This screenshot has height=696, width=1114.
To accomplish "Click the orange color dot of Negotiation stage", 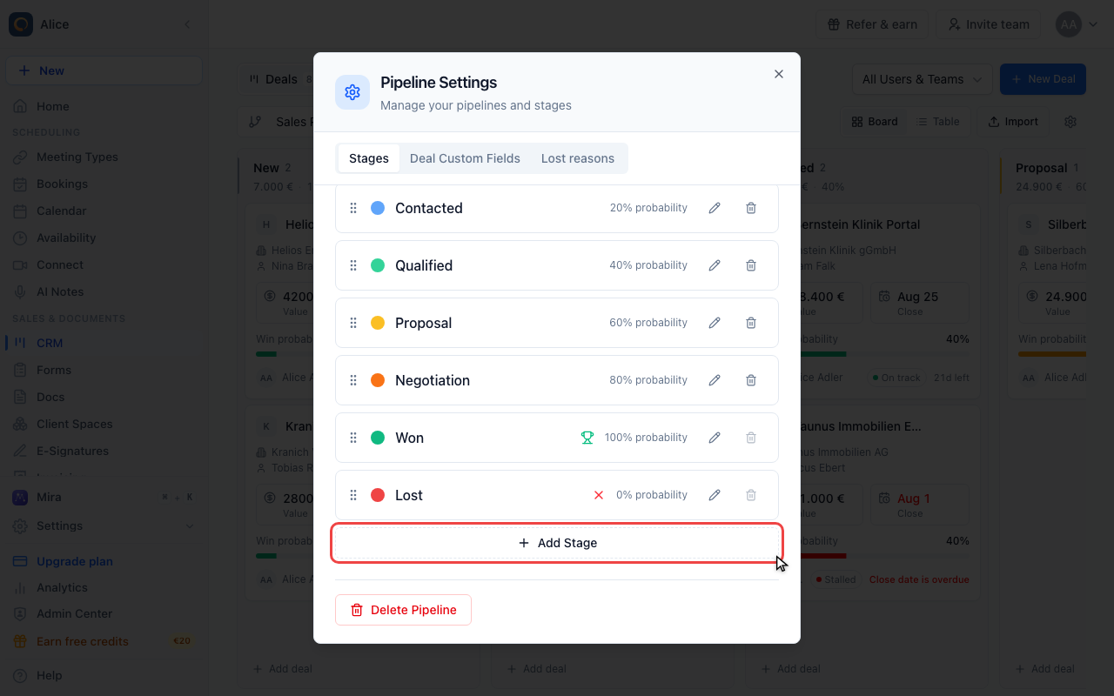I will 378,380.
